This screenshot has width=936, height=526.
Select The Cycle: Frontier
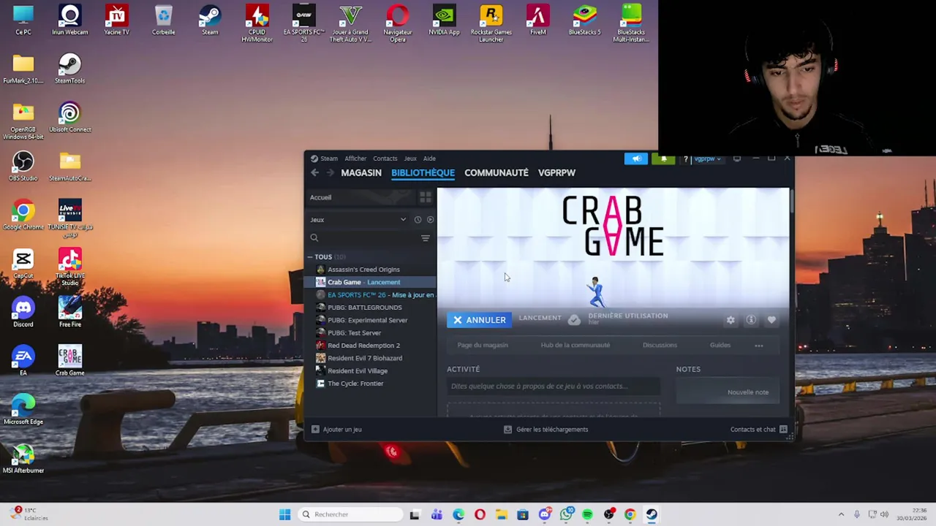pos(355,384)
